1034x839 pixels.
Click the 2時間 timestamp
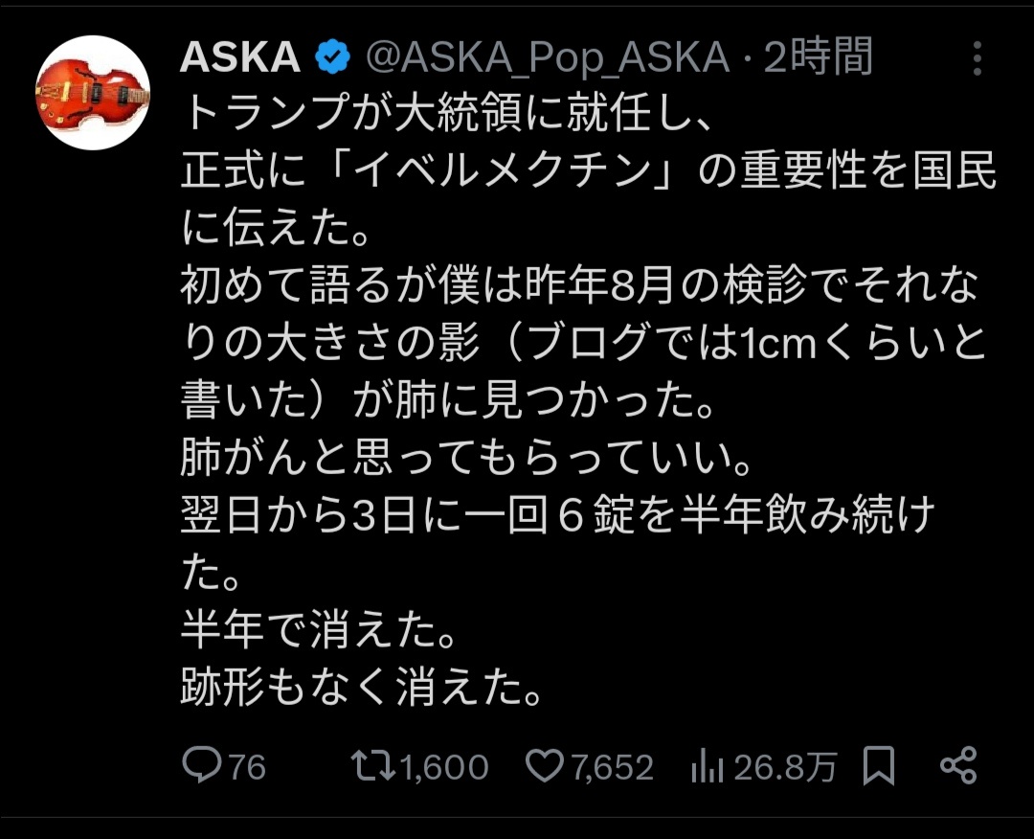click(819, 59)
